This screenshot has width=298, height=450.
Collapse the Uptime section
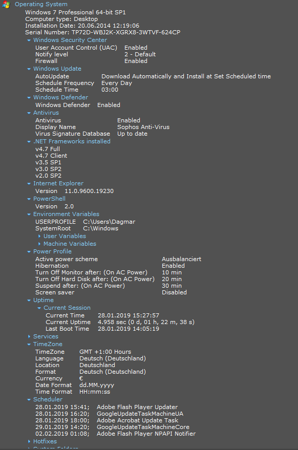pos(29,300)
